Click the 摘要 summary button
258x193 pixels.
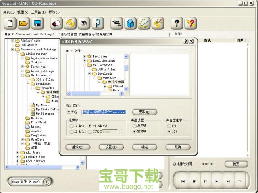coord(236,164)
